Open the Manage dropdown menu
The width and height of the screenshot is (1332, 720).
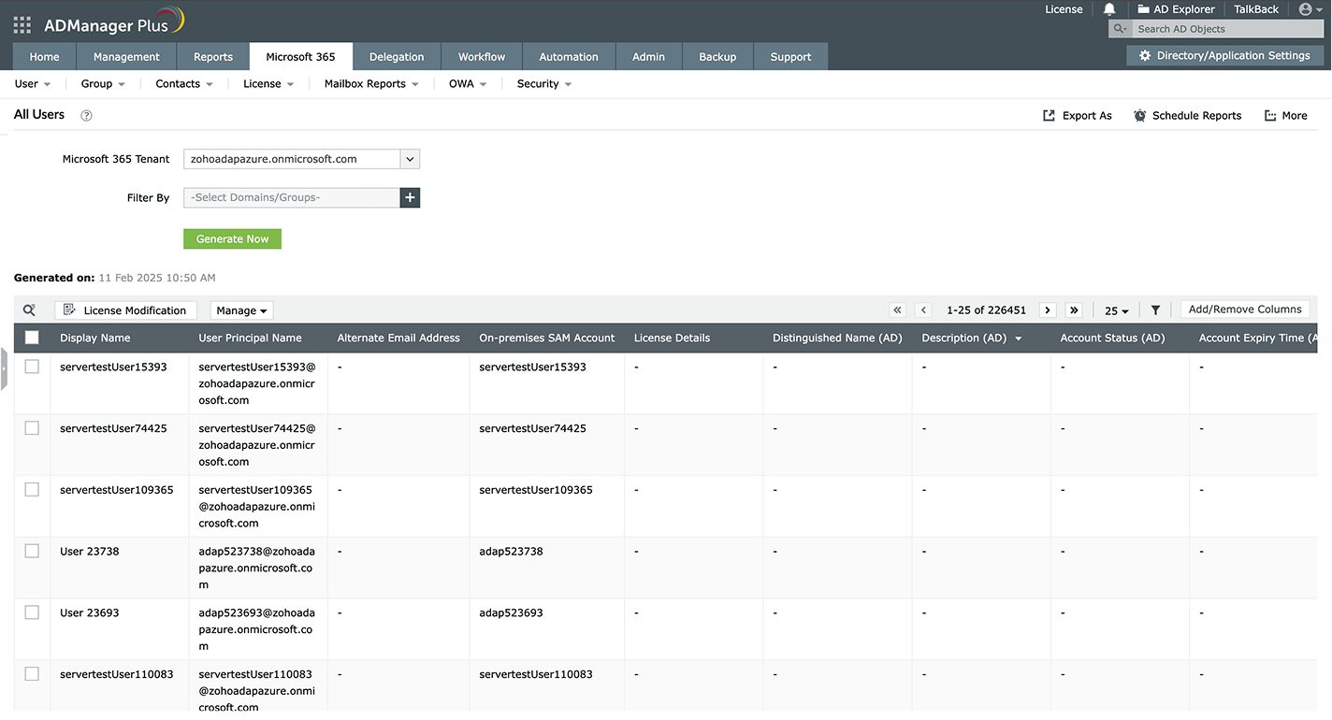[241, 310]
